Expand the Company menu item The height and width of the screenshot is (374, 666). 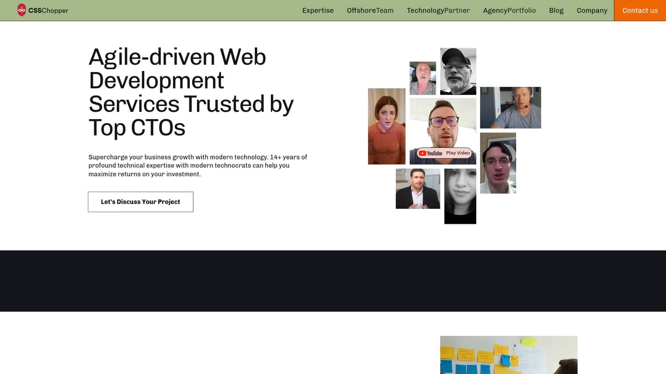click(592, 10)
